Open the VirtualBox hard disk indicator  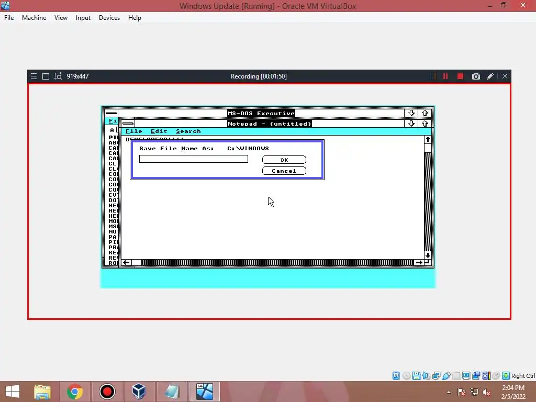click(396, 376)
